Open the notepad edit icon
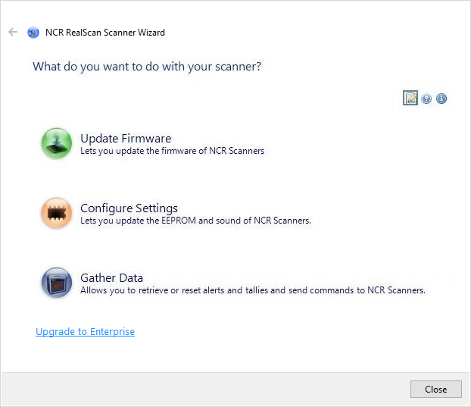Image resolution: width=471 pixels, height=407 pixels. (x=410, y=98)
